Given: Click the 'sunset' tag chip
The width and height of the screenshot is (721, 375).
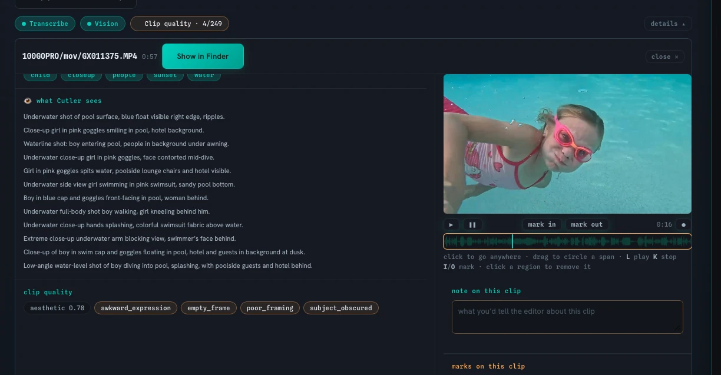Looking at the screenshot, I should 165,75.
